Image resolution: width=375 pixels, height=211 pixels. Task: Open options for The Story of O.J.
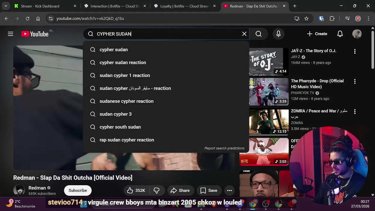pyautogui.click(x=355, y=51)
